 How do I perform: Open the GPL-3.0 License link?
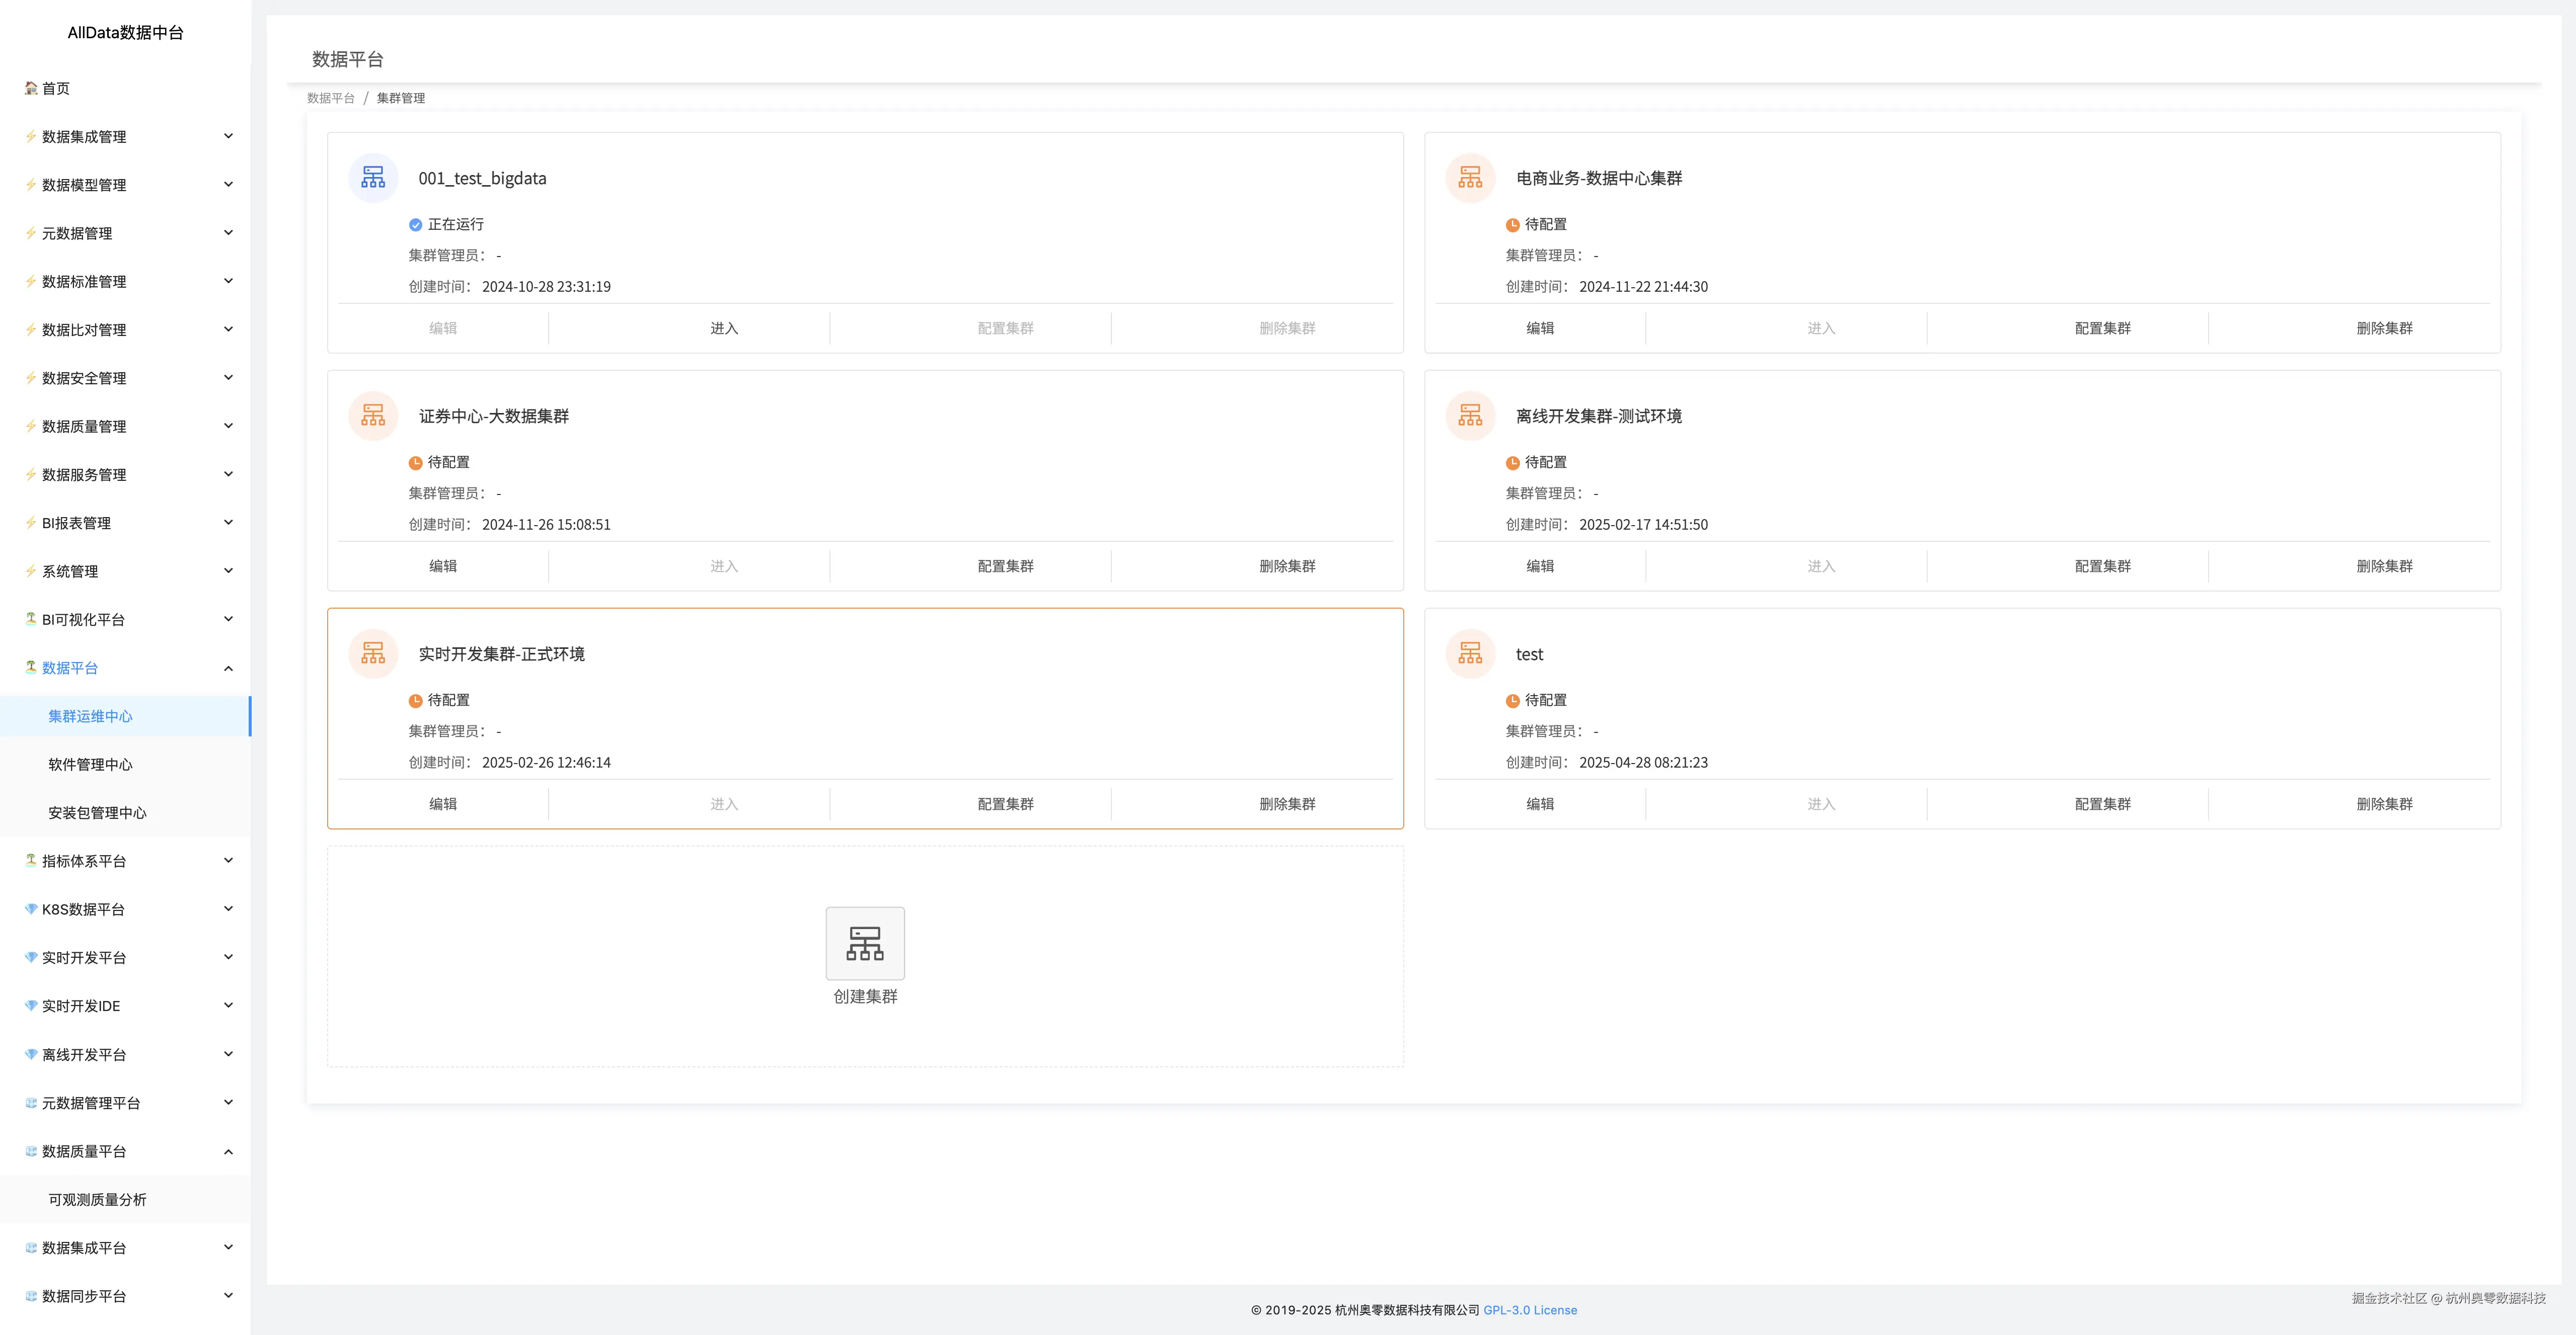click(1530, 1310)
